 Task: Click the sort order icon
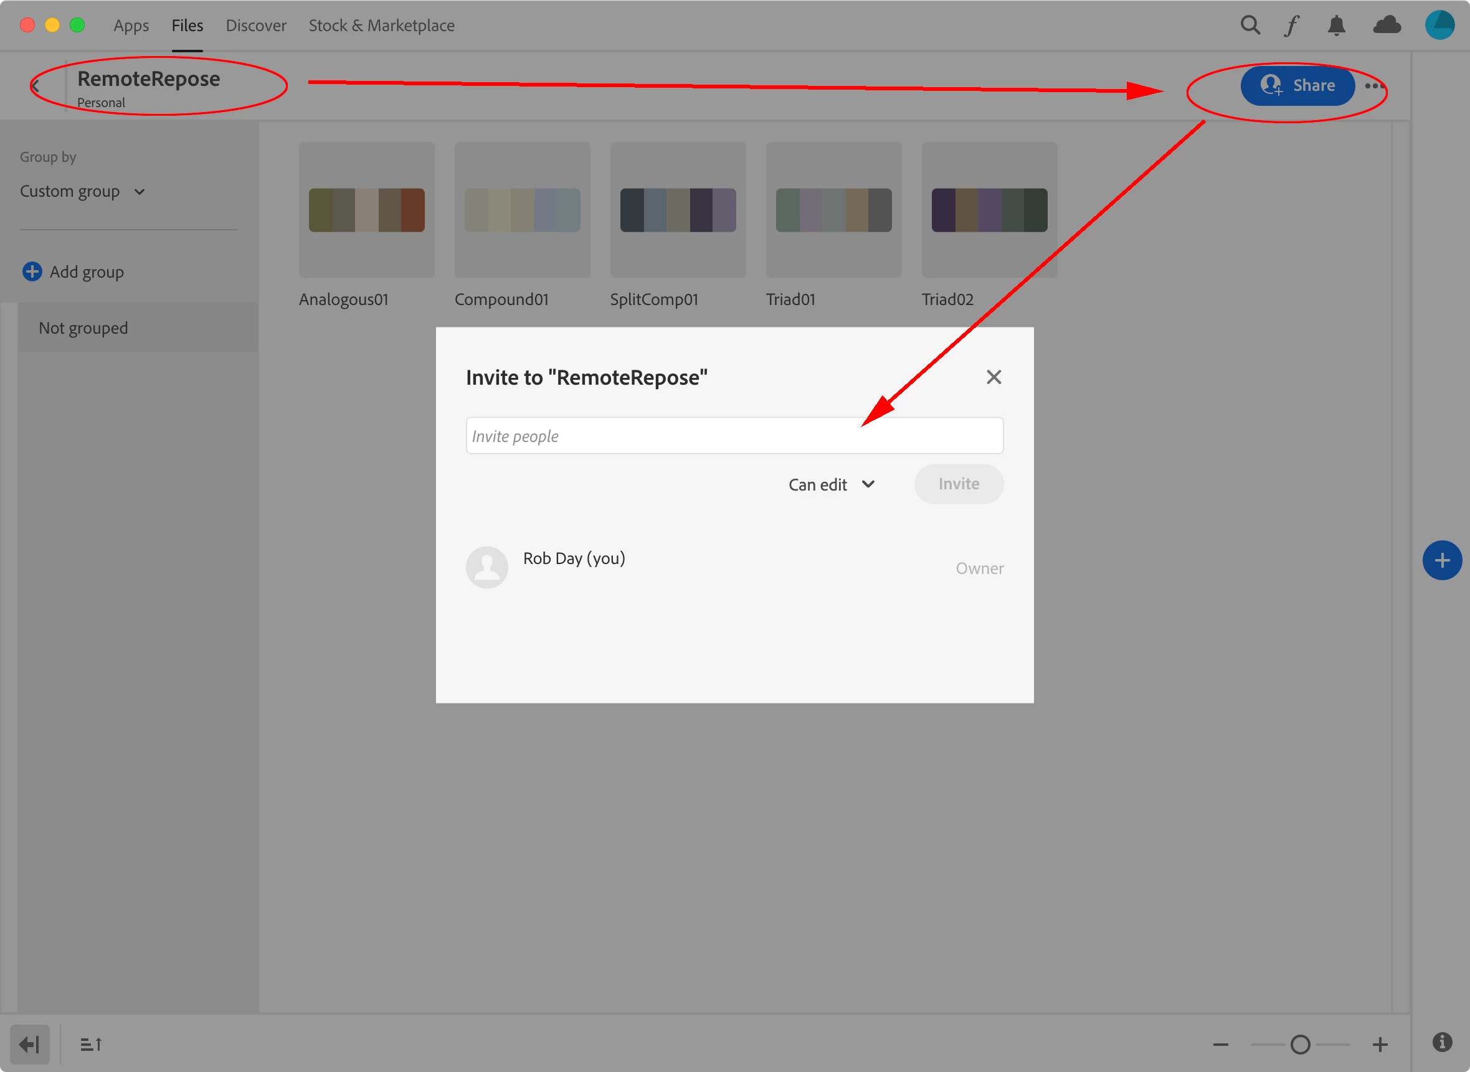(91, 1044)
